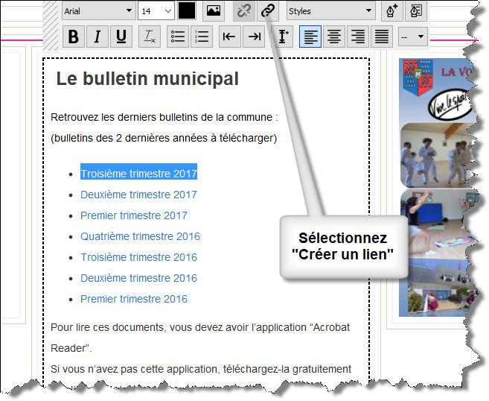The height and width of the screenshot is (401, 489).
Task: Click the judo photo thumbnail
Action: pyautogui.click(x=426, y=155)
